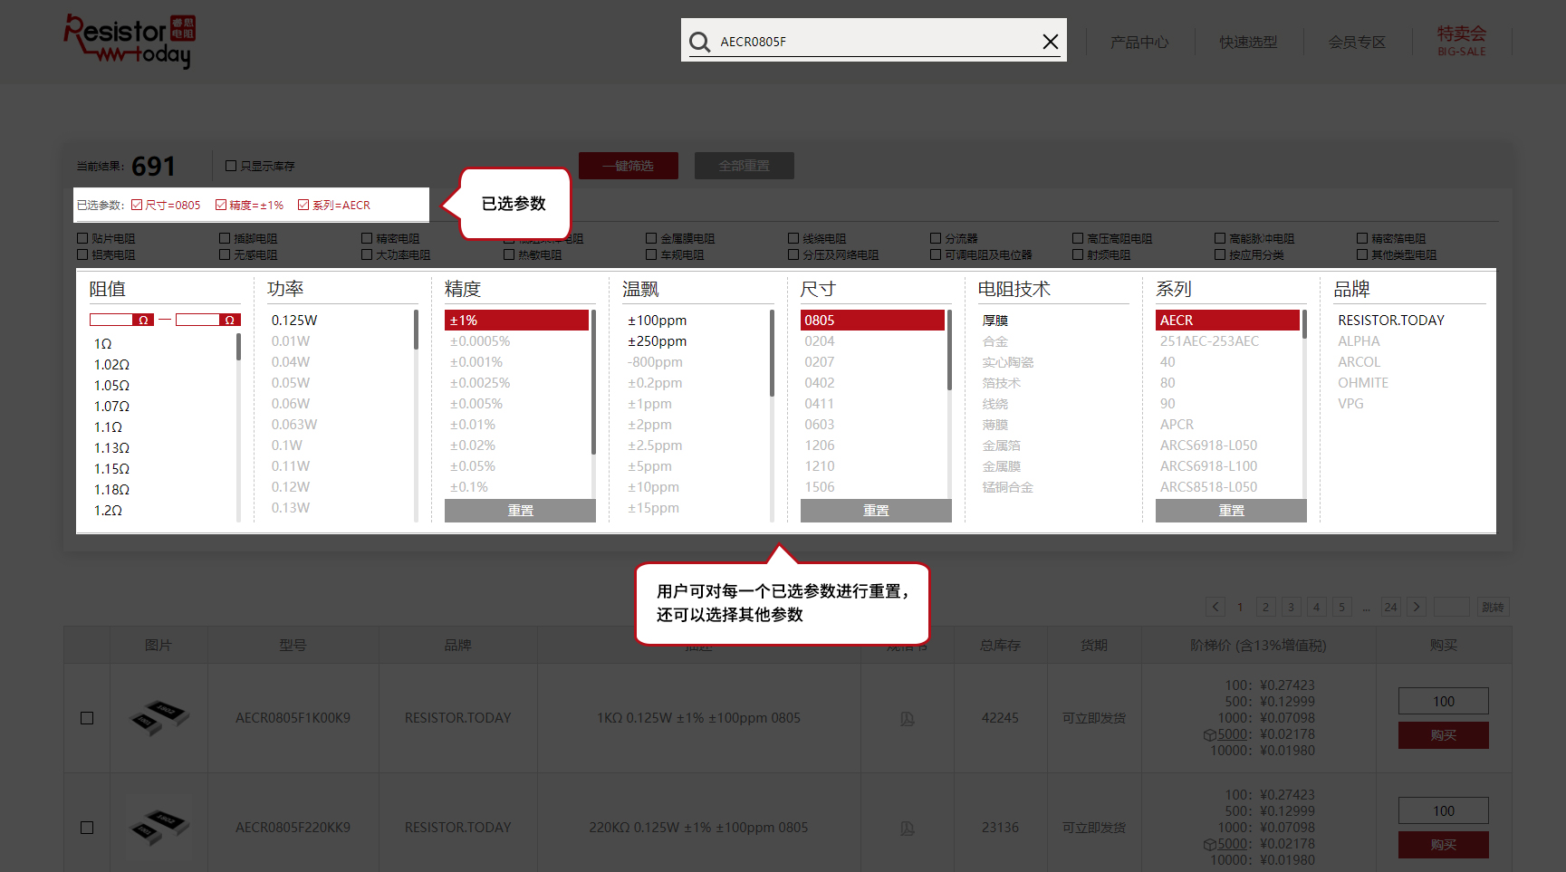Viewport: 1566px width, 872px height.
Task: Open datasheet PDF icon for AECR0805F220KK9
Action: point(907,829)
